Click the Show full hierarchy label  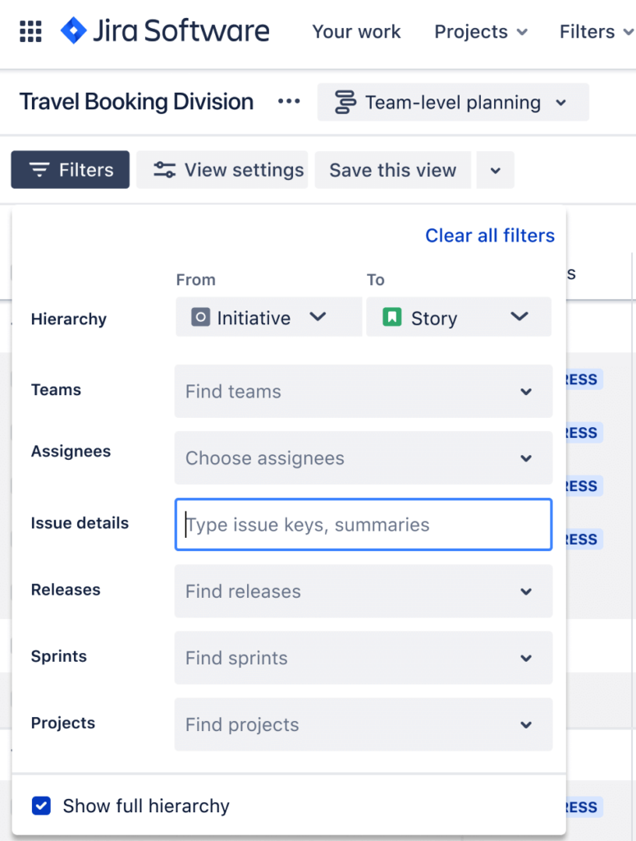pos(146,806)
